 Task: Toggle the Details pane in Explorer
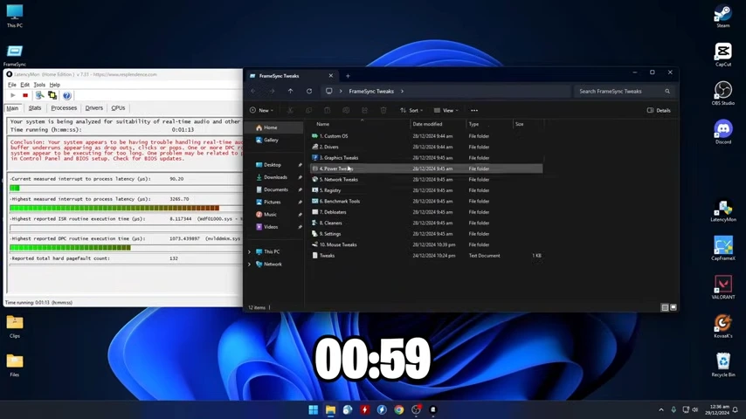coord(659,110)
